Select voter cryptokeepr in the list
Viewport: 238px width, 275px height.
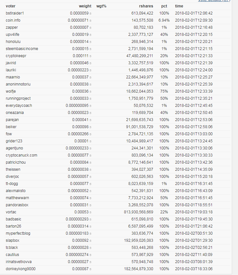pos(16,56)
